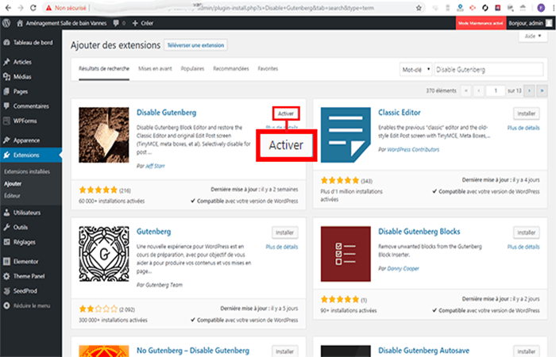Expand the Aide help dropdown
Viewport: 556px width, 357px height.
[x=533, y=36]
